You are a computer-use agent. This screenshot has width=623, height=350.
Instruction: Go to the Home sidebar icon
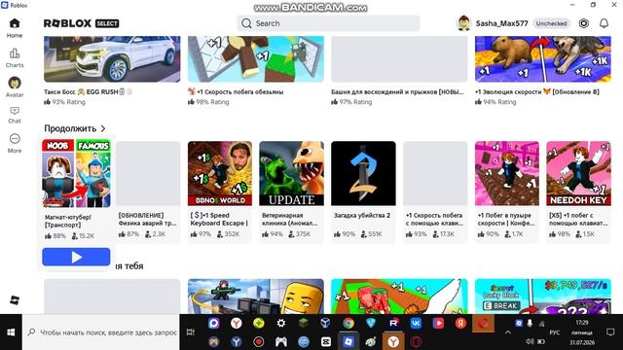click(15, 28)
